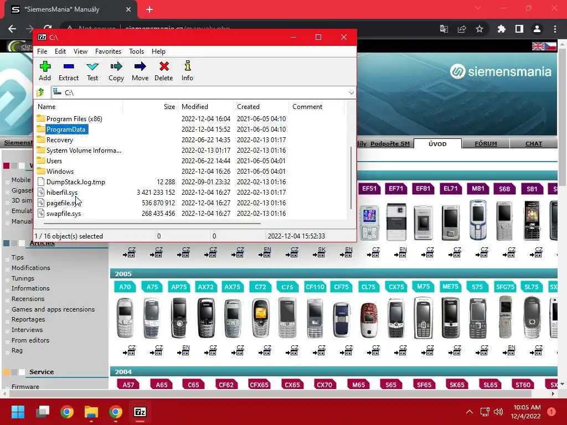
Task: Open the FÓRUM tab on website
Action: coord(486,144)
